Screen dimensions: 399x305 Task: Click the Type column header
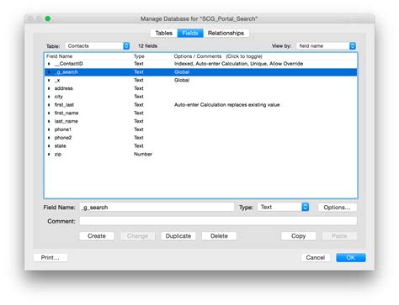pyautogui.click(x=139, y=56)
